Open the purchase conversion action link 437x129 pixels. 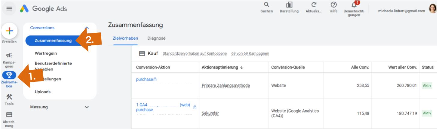(145, 79)
